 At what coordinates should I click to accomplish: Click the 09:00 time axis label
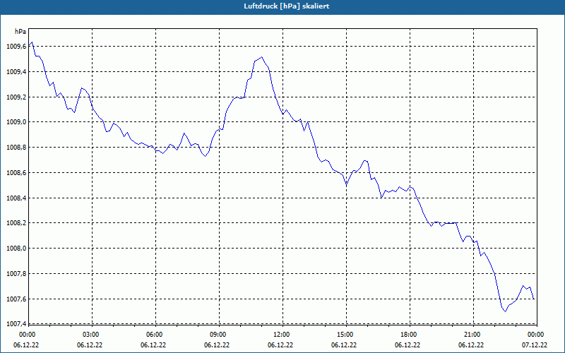click(218, 335)
